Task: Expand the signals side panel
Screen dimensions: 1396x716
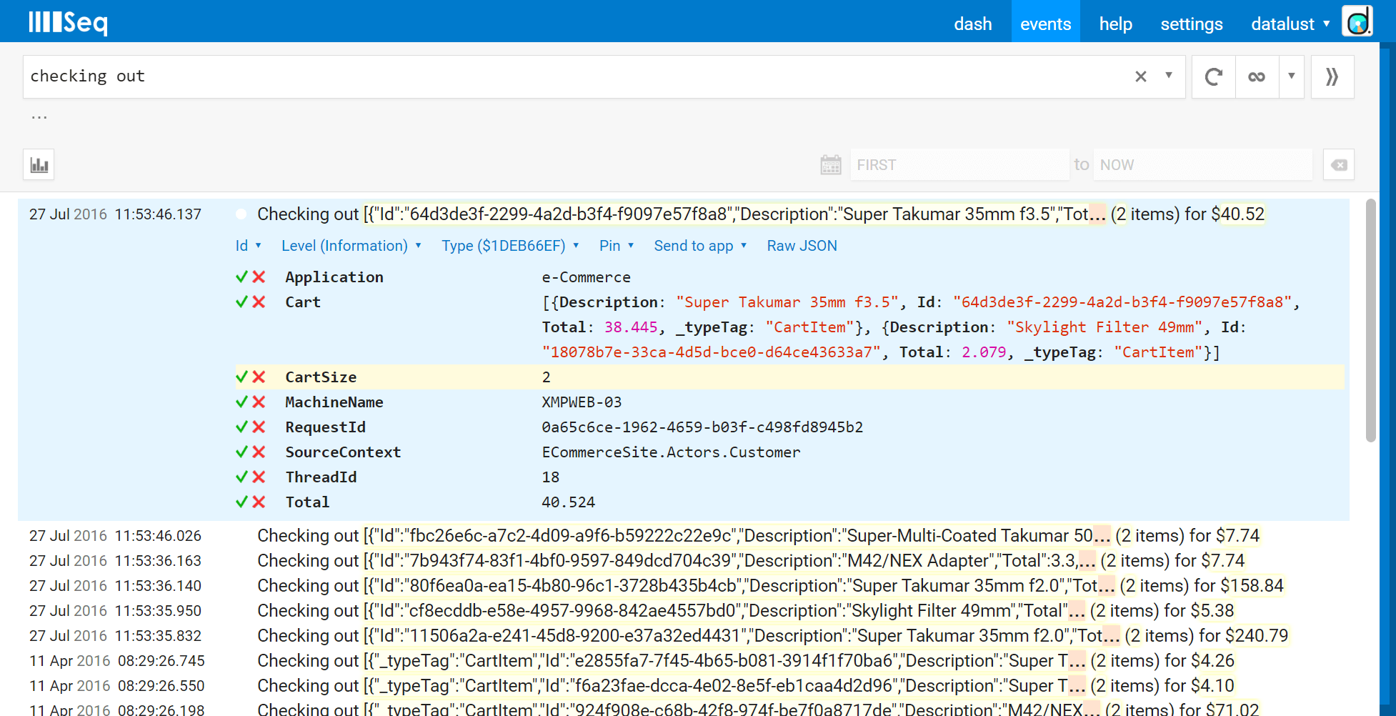Action: pos(1332,76)
